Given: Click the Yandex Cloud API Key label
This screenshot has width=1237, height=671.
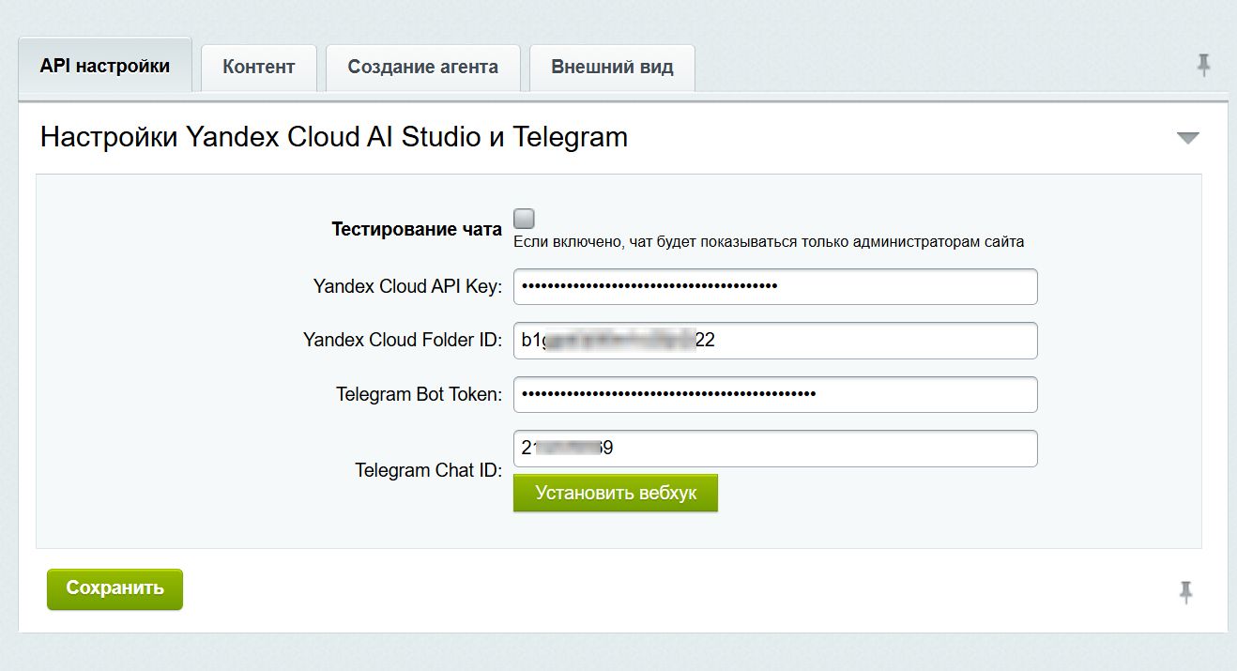Looking at the screenshot, I should click(x=407, y=287).
